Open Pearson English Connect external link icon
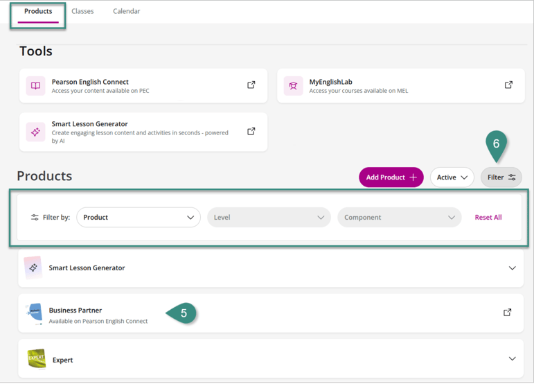Image resolution: width=534 pixels, height=384 pixels. (x=251, y=85)
